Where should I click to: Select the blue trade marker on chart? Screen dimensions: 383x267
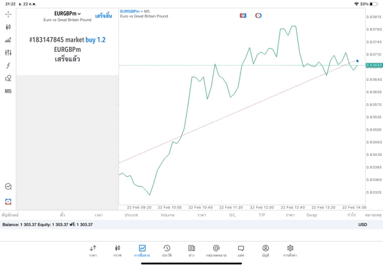(357, 61)
